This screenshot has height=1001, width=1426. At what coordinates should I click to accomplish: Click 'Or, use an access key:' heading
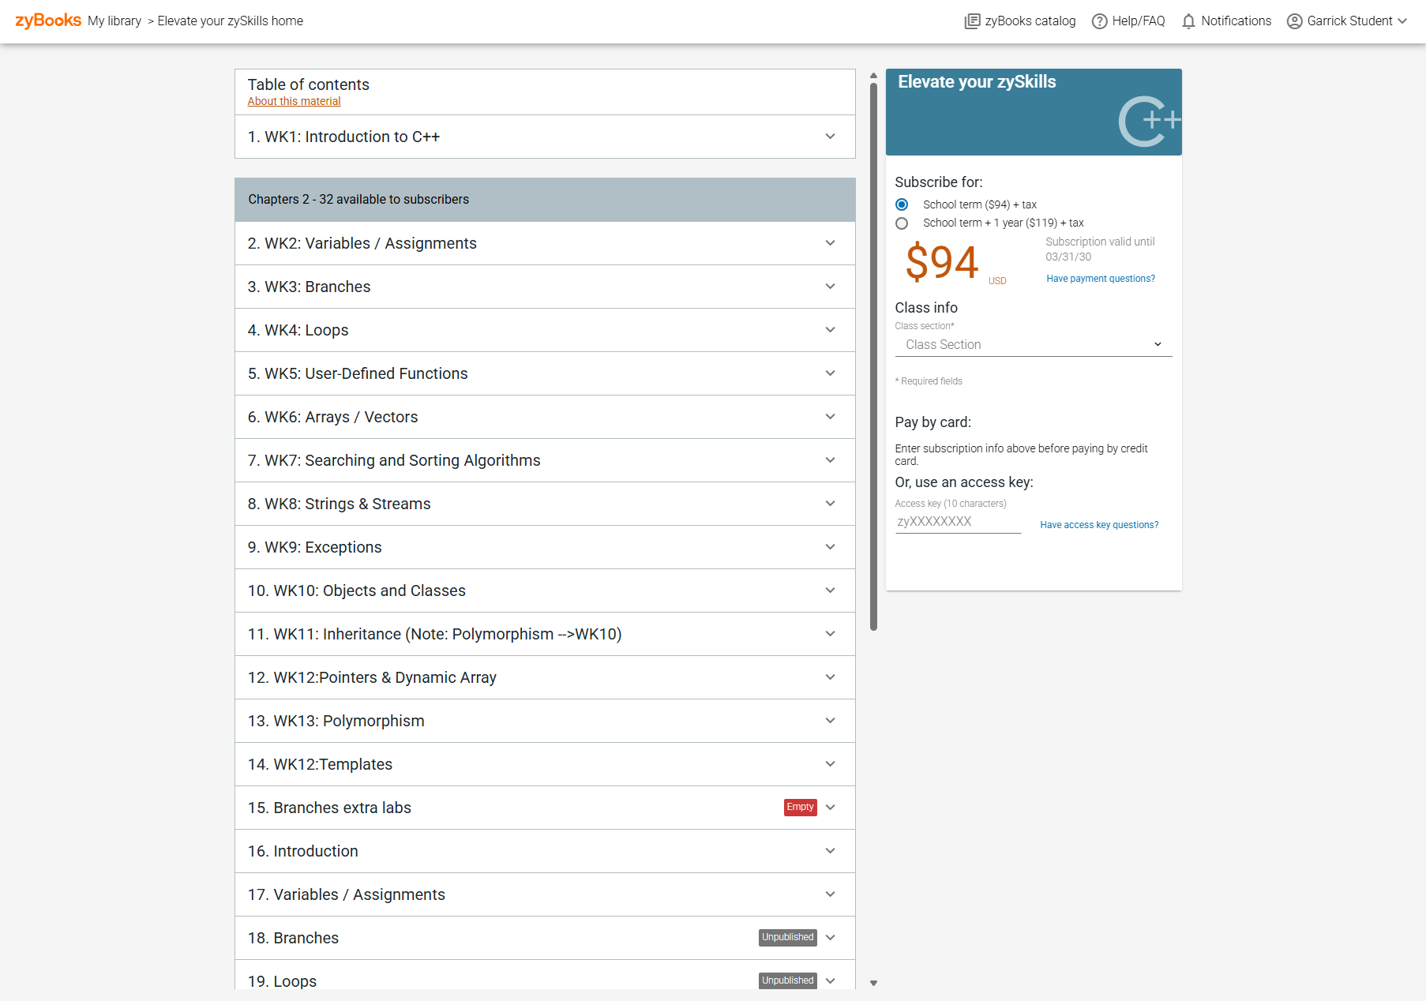[x=964, y=482]
